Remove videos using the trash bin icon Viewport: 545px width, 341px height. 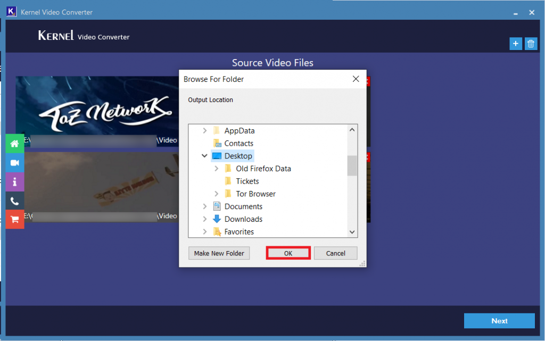tap(531, 44)
